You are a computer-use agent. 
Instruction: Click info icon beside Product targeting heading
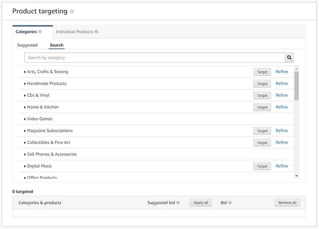tap(72, 11)
